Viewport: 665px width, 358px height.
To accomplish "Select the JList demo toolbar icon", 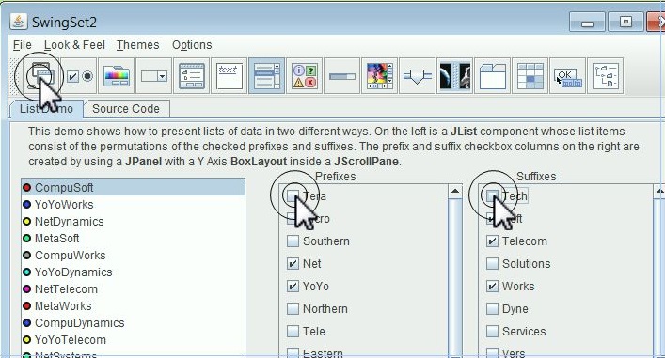I will click(x=267, y=76).
